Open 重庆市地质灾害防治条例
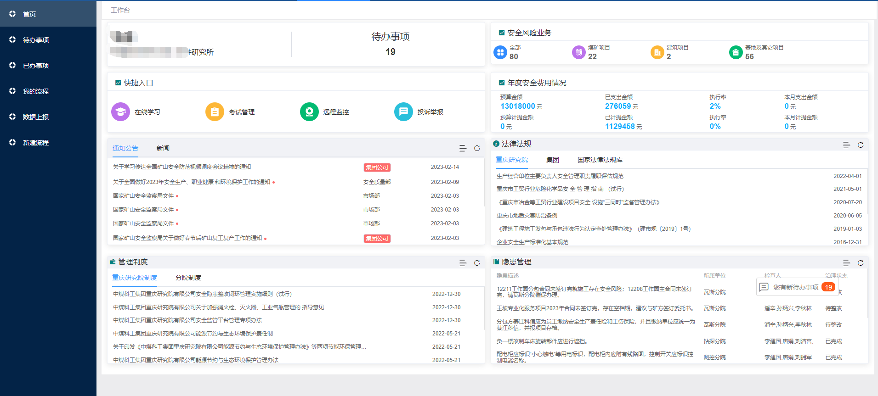 point(527,216)
